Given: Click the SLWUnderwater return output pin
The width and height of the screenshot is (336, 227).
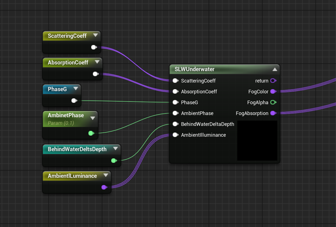Looking at the screenshot, I should 273,81.
